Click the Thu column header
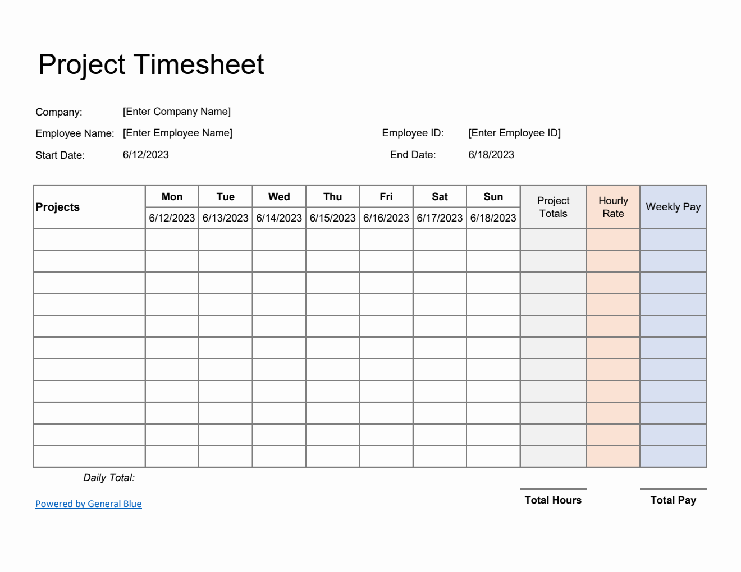 [x=332, y=197]
